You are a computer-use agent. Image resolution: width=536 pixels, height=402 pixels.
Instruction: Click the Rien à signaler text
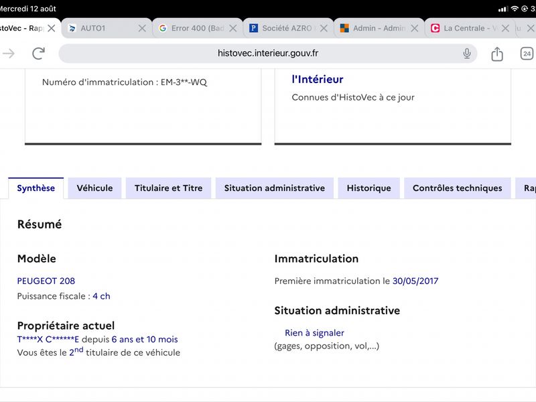coord(314,333)
